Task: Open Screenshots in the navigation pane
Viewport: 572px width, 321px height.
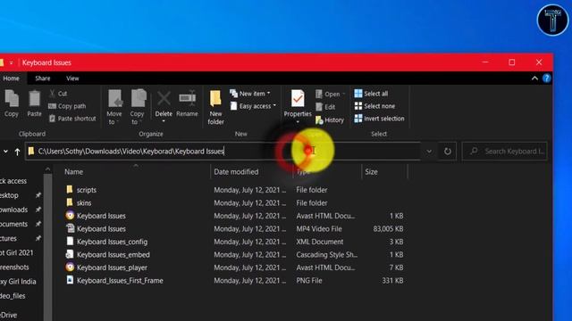Action: pos(14,267)
